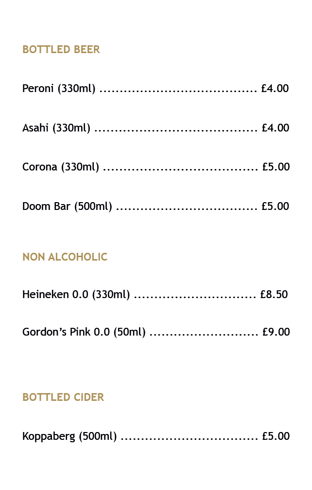This screenshot has width=312, height=490.
Task: Select the Koppaberg (500ml) item
Action: (69, 436)
